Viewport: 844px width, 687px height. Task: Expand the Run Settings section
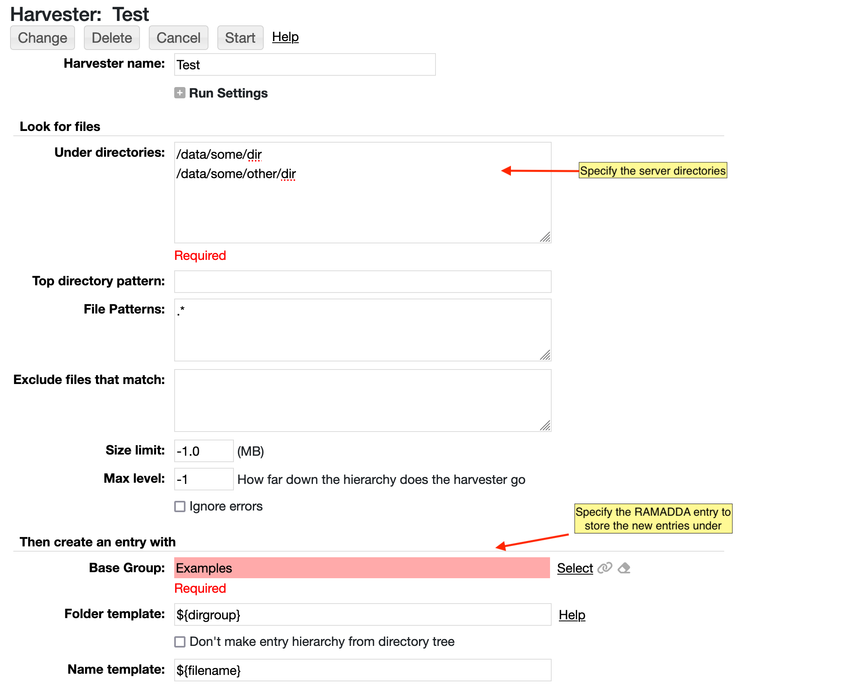coord(228,93)
